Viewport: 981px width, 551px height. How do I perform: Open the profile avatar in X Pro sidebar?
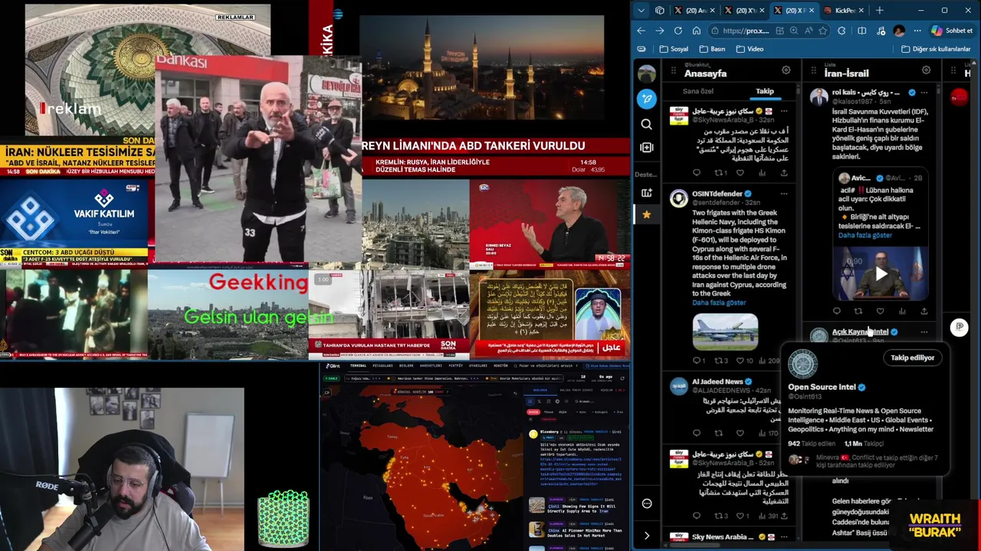[647, 73]
